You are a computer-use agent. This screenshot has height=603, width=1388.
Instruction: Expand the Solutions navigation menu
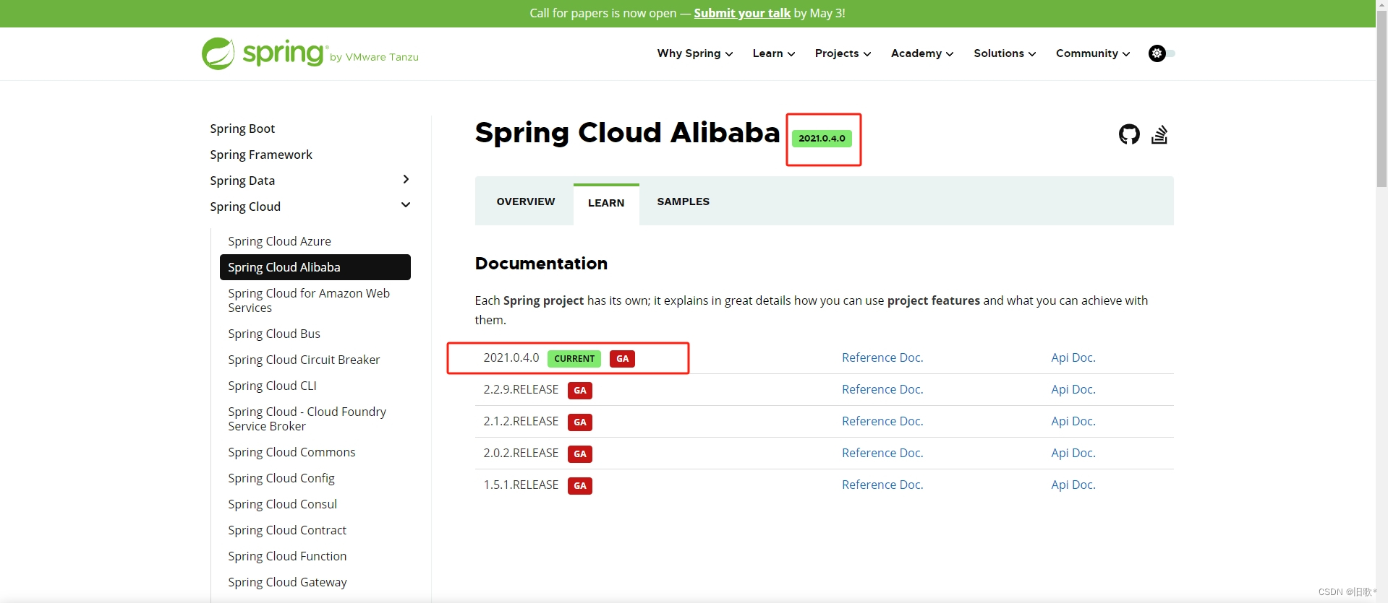click(x=1005, y=53)
